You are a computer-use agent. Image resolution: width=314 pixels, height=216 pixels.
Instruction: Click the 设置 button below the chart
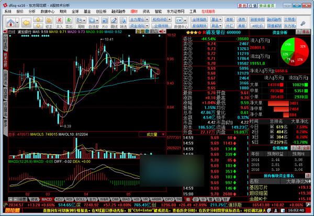[x=23, y=199]
